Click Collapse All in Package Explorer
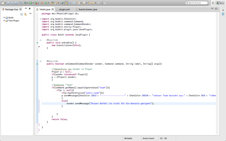Screen dimensions: 226x141 point(21,14)
